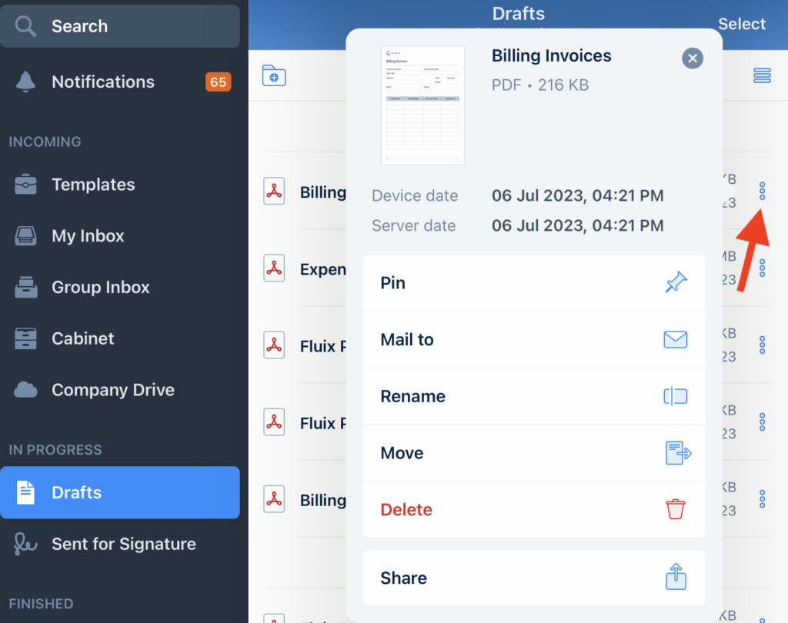Click the new folder icon

(274, 75)
